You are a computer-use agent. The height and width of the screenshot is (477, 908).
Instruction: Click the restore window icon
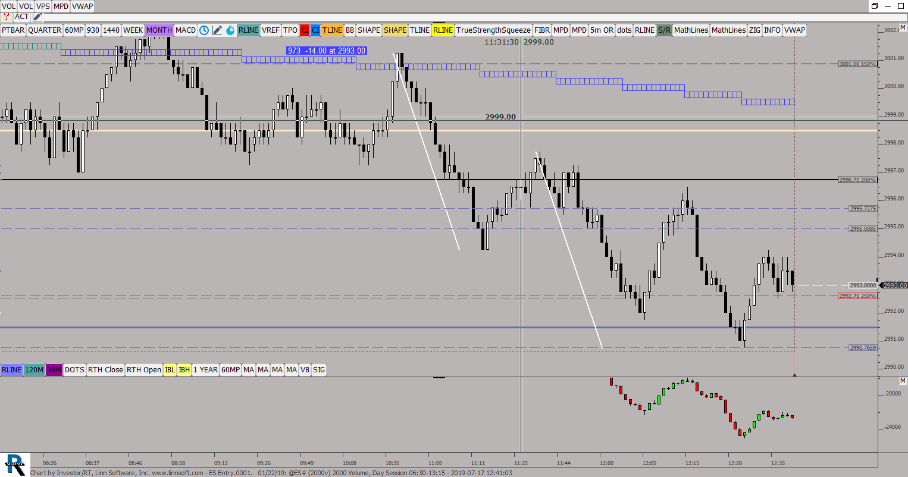[x=875, y=6]
